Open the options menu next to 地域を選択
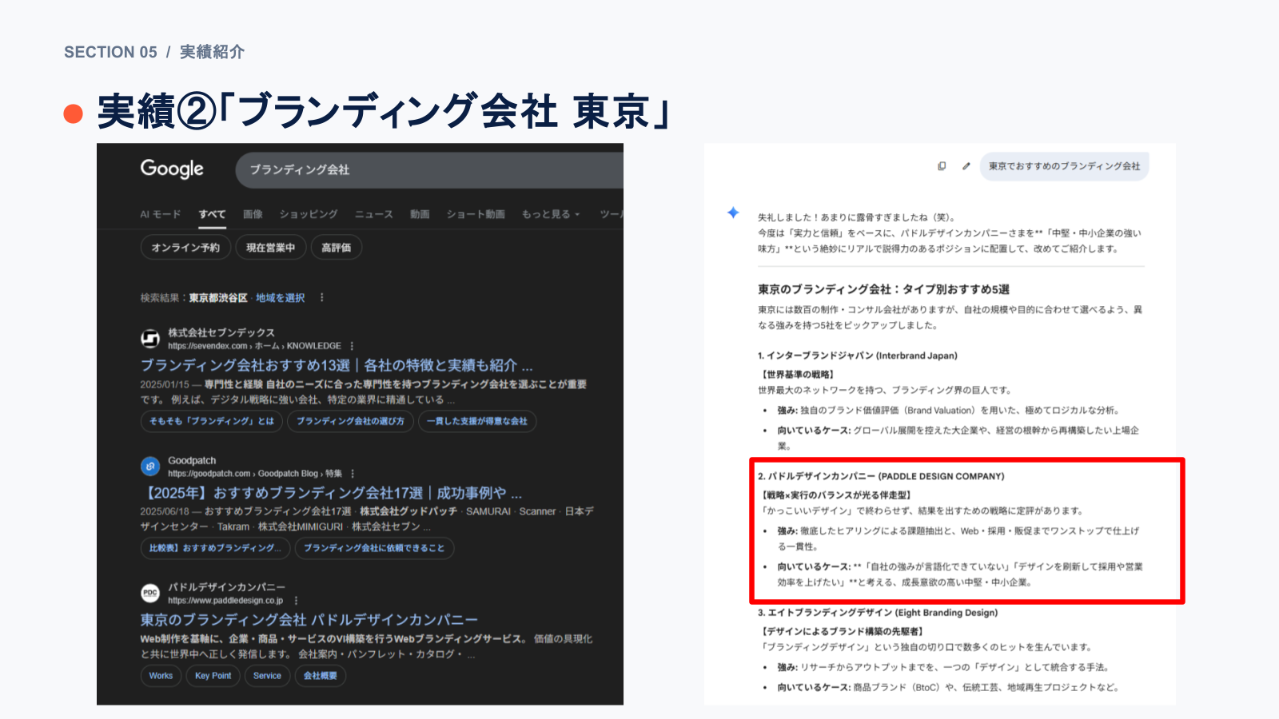 point(322,298)
